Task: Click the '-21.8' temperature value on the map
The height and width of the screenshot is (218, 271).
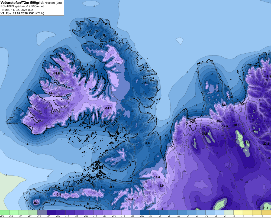Action: point(204,134)
